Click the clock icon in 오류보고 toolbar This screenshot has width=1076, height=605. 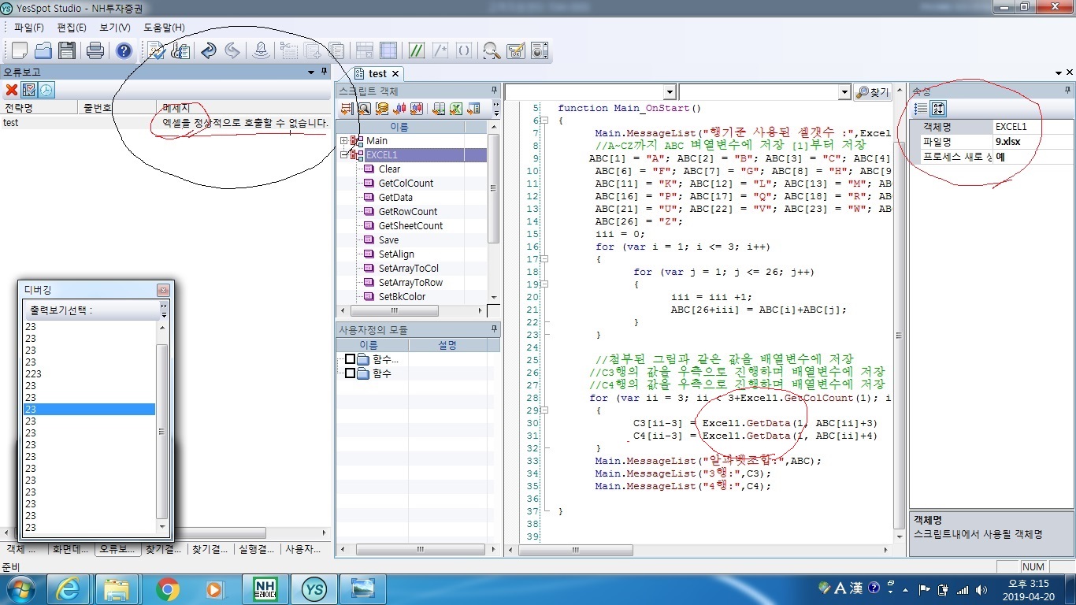[47, 90]
